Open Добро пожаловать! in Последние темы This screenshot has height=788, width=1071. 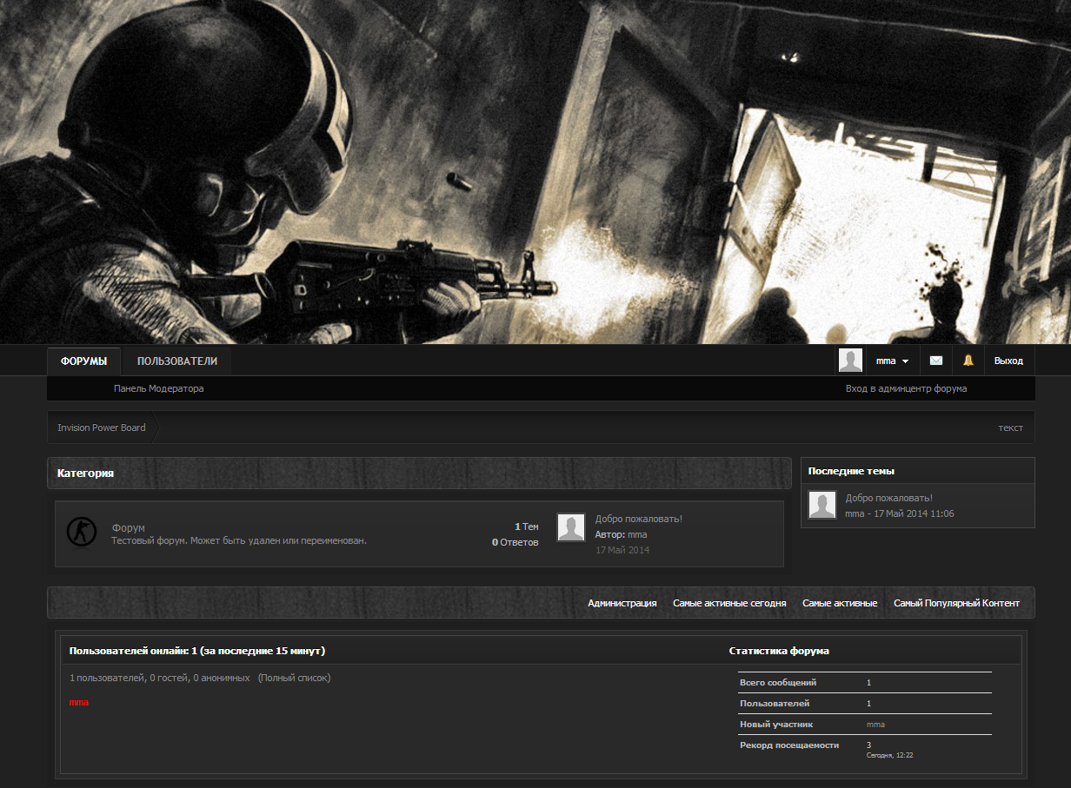pos(889,498)
